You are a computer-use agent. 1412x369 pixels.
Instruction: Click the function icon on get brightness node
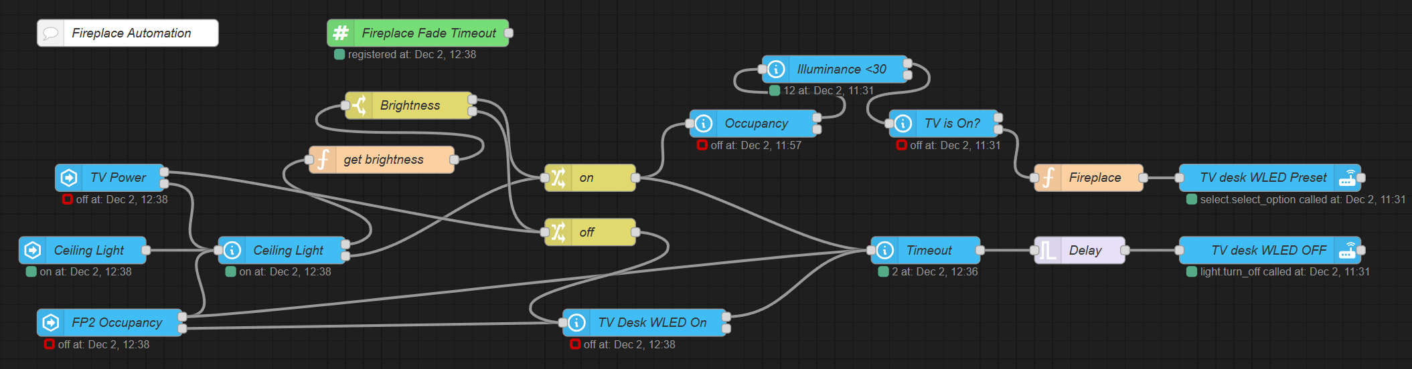click(323, 159)
